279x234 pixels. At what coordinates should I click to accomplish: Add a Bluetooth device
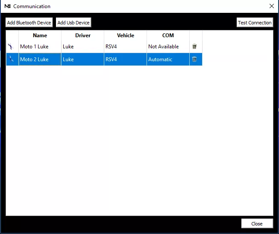29,22
